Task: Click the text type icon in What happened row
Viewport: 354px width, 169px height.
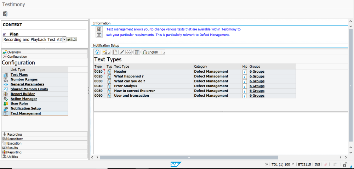Action: coord(109,77)
